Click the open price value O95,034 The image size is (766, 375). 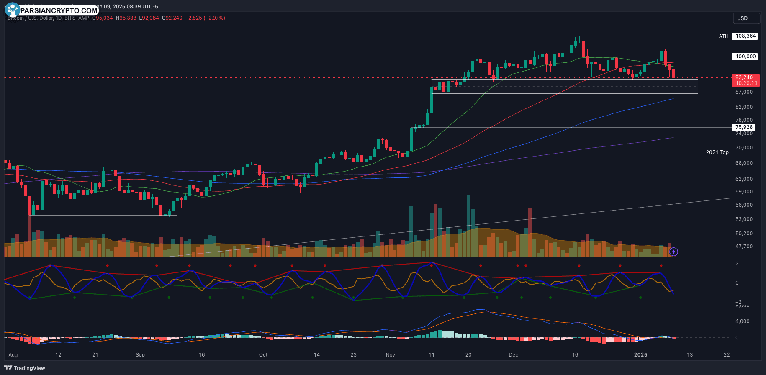tap(103, 18)
